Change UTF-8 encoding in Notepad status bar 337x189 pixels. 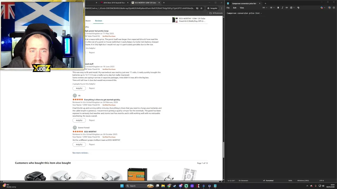[321, 181]
